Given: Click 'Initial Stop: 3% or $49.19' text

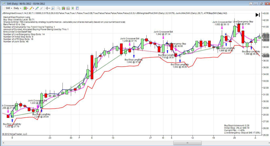Looking at the screenshot, I should click(x=237, y=128).
